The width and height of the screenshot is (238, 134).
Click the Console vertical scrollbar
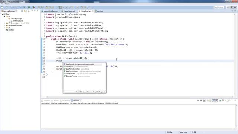point(236,116)
